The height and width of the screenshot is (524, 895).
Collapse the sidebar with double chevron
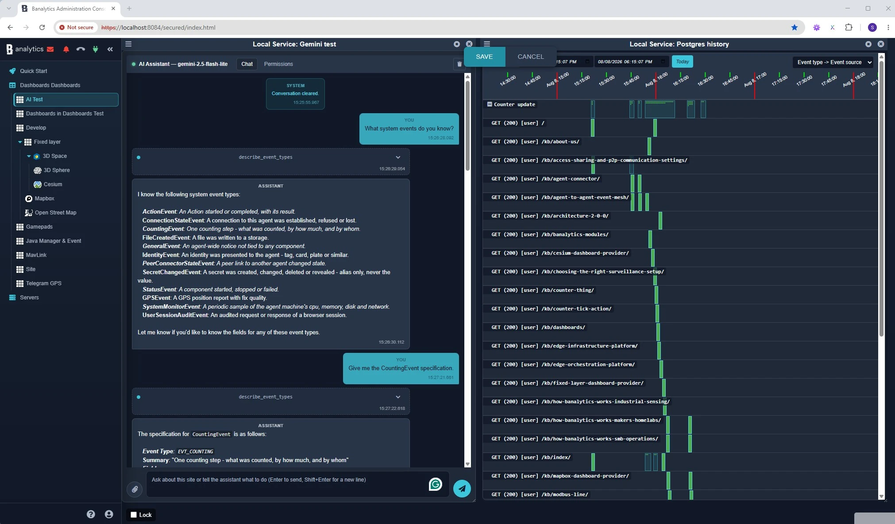(x=110, y=49)
